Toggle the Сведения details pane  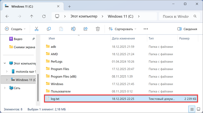click(x=187, y=29)
